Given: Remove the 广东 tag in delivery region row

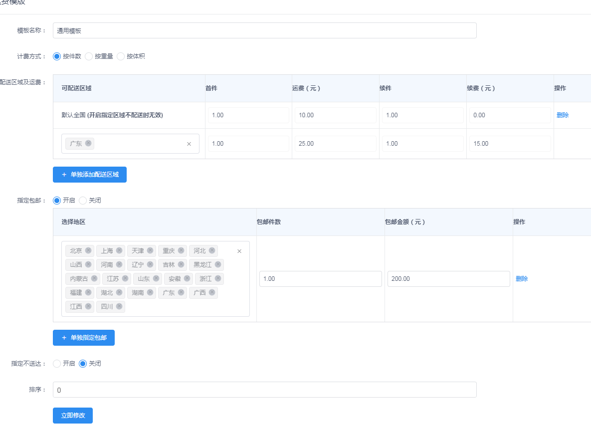Looking at the screenshot, I should pyautogui.click(x=88, y=143).
